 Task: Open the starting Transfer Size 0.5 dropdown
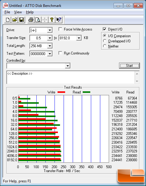(50, 38)
